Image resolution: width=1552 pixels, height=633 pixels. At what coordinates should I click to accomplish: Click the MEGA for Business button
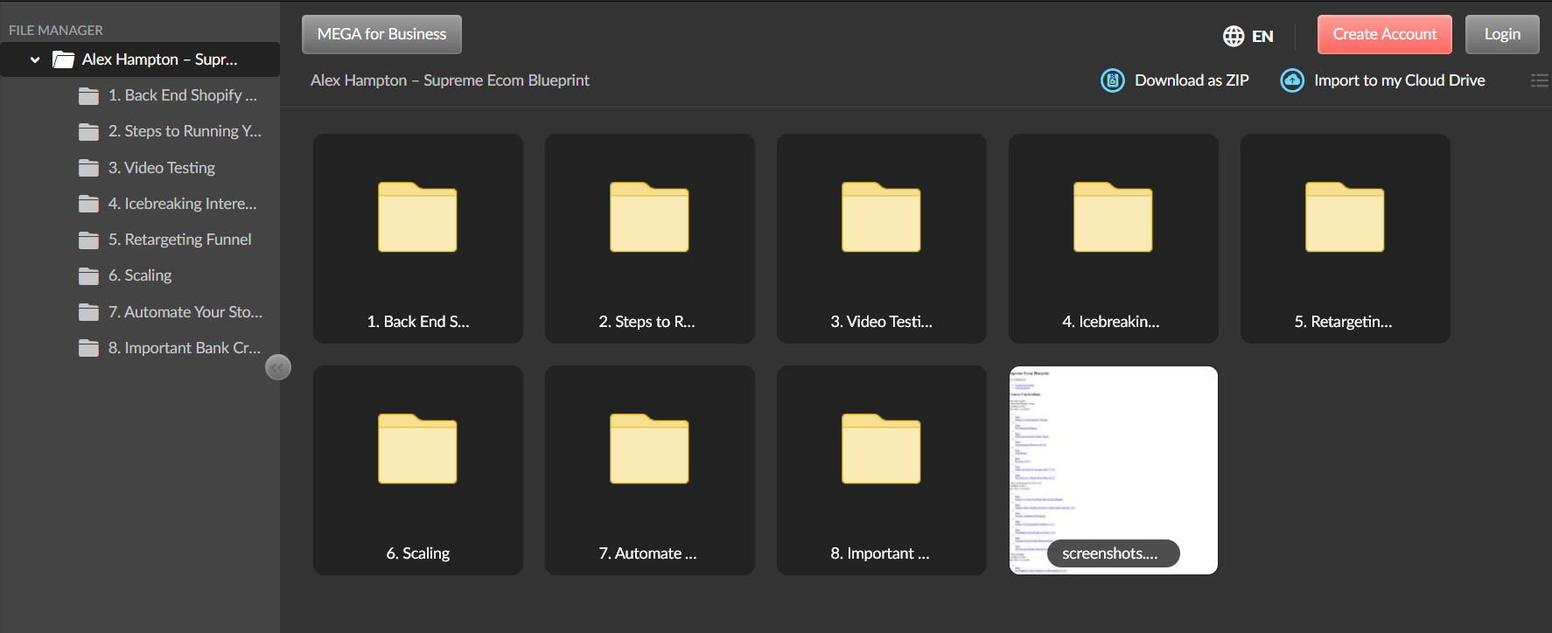click(x=381, y=34)
